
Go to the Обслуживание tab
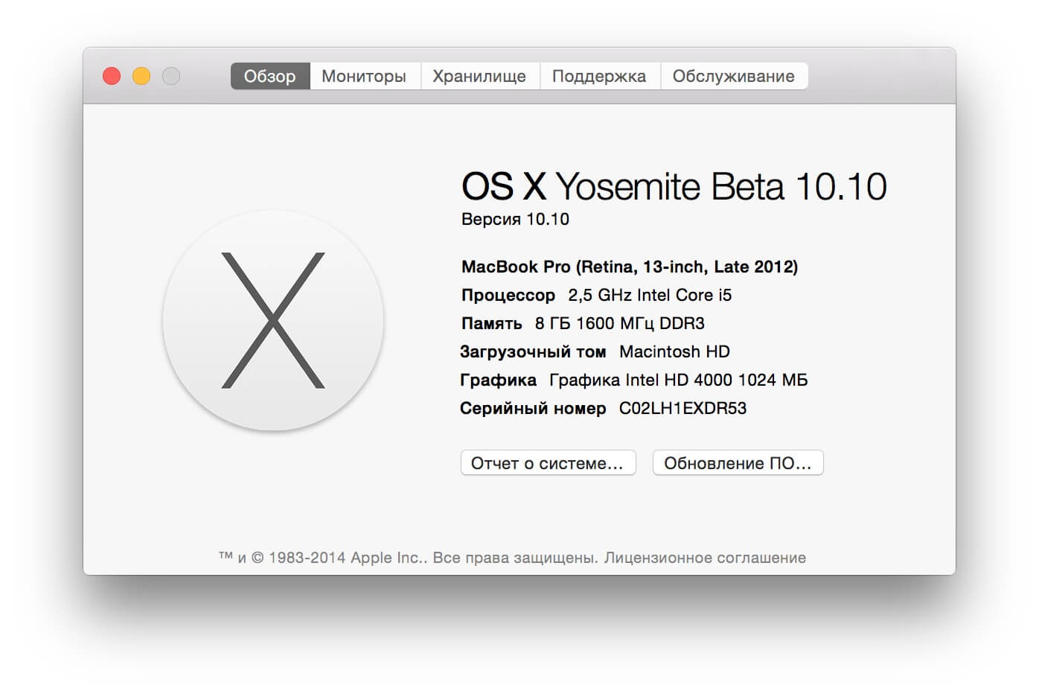pos(734,76)
